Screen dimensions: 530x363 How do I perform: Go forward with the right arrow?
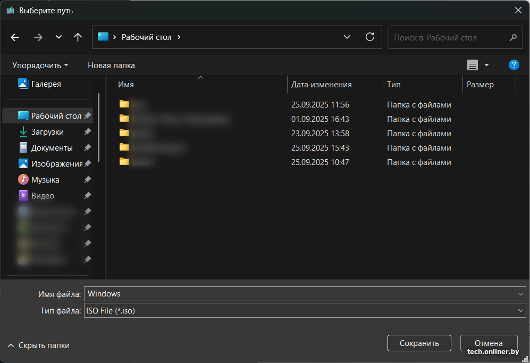pos(38,37)
